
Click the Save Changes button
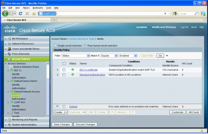[x=62, y=125]
